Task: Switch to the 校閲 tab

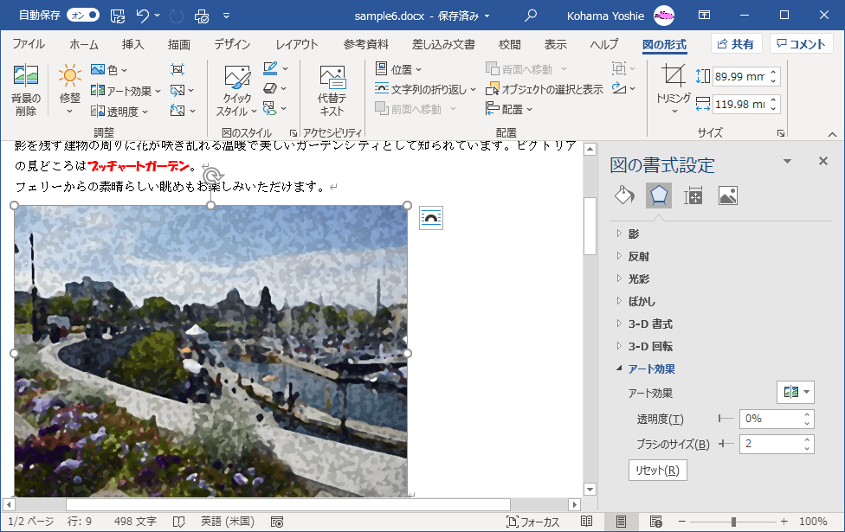Action: pyautogui.click(x=509, y=44)
